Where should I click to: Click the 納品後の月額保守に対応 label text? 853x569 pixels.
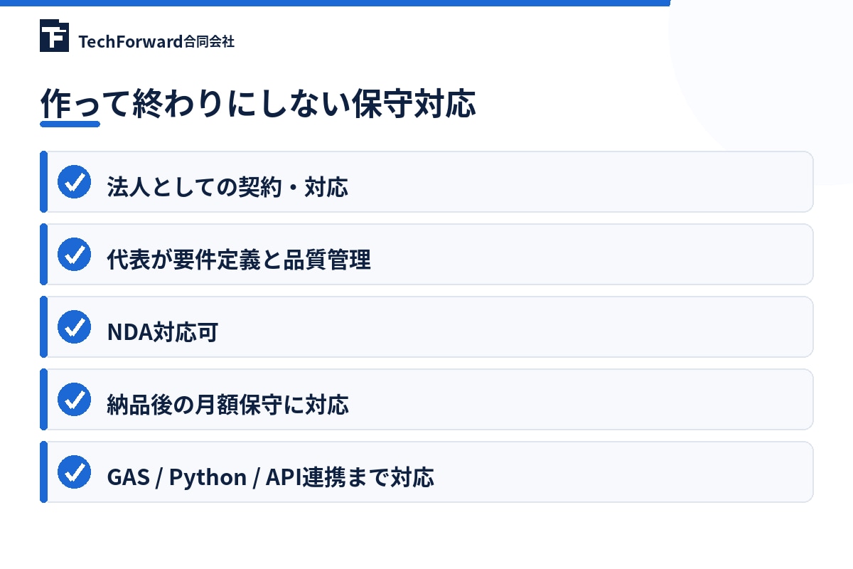point(227,405)
